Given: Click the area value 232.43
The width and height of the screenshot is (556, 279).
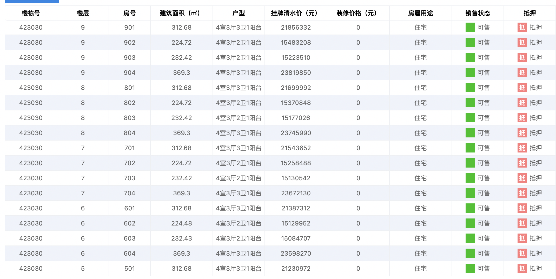Looking at the screenshot, I should coord(182,238).
